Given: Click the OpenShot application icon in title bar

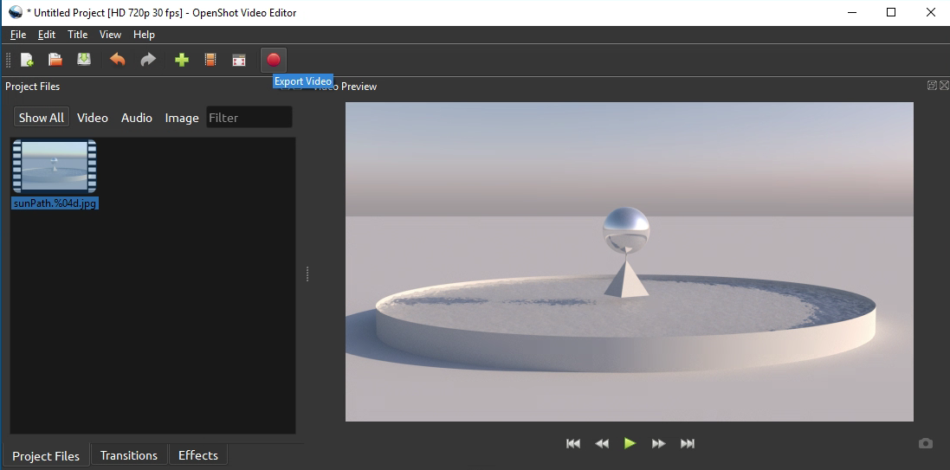Looking at the screenshot, I should (x=15, y=12).
